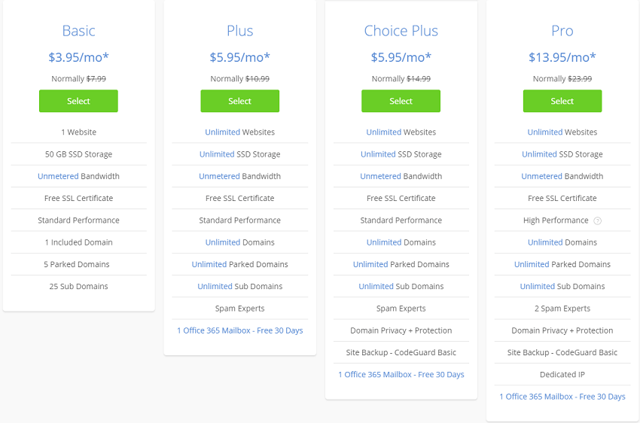Click the Basic plan title heading
Screen dimensions: 640x423
click(78, 31)
